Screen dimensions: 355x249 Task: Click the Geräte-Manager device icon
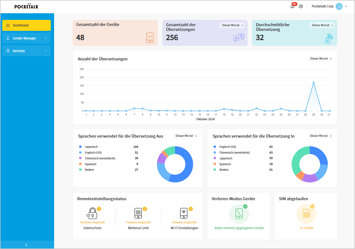click(8, 38)
